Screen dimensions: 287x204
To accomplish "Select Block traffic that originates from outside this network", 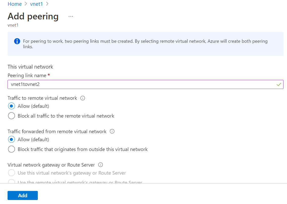I will [x=11, y=149].
